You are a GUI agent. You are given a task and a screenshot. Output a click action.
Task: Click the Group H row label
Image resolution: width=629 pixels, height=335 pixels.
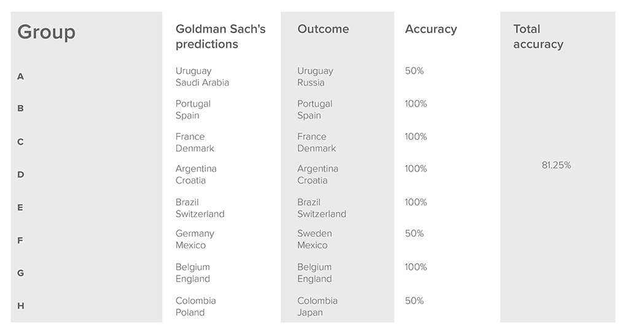(21, 306)
